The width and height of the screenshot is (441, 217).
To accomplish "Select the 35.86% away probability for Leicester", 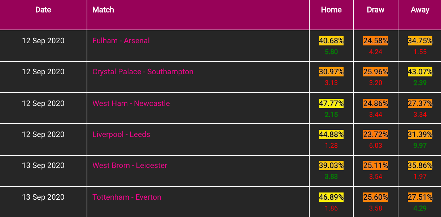I will pos(420,165).
